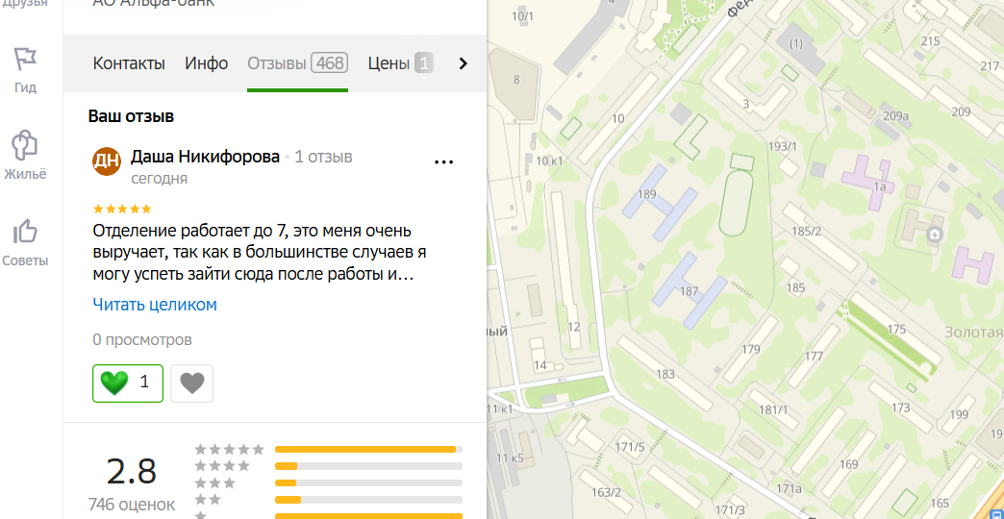Click the сегодня review date
Image resolution: width=1004 pixels, height=519 pixels.
click(x=160, y=179)
